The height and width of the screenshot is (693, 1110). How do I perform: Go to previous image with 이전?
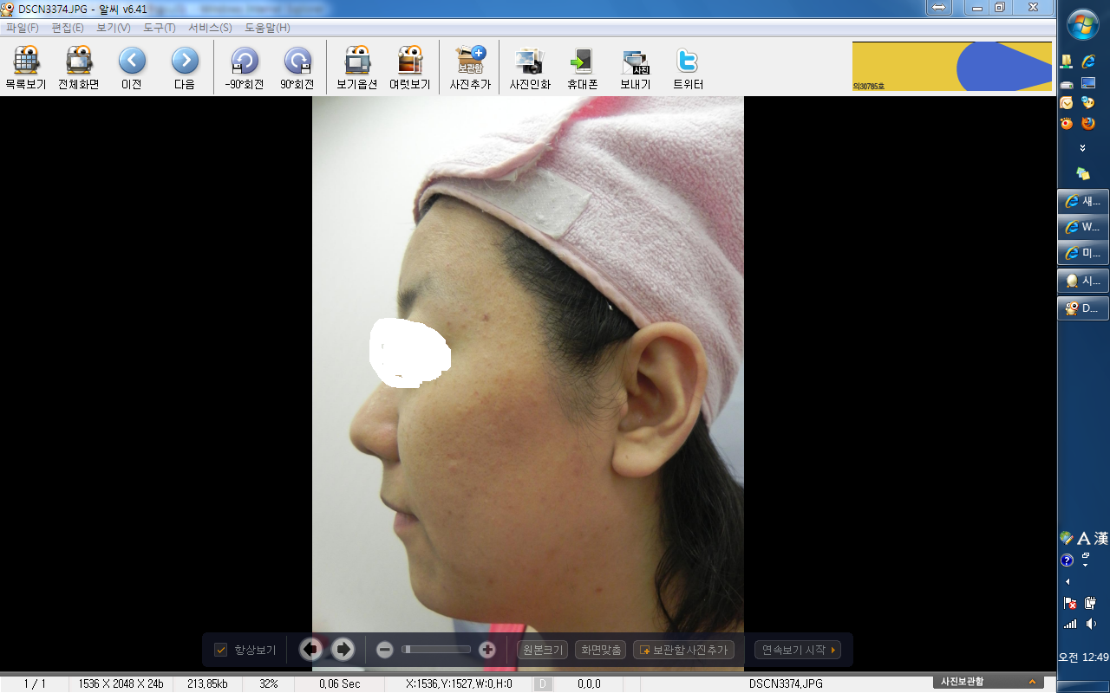click(132, 68)
